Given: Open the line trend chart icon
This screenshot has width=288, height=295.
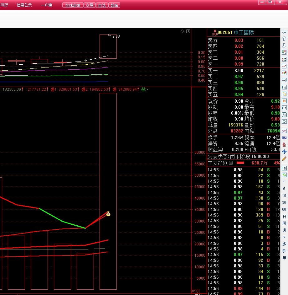Looking at the screenshot, I should [x=284, y=66].
